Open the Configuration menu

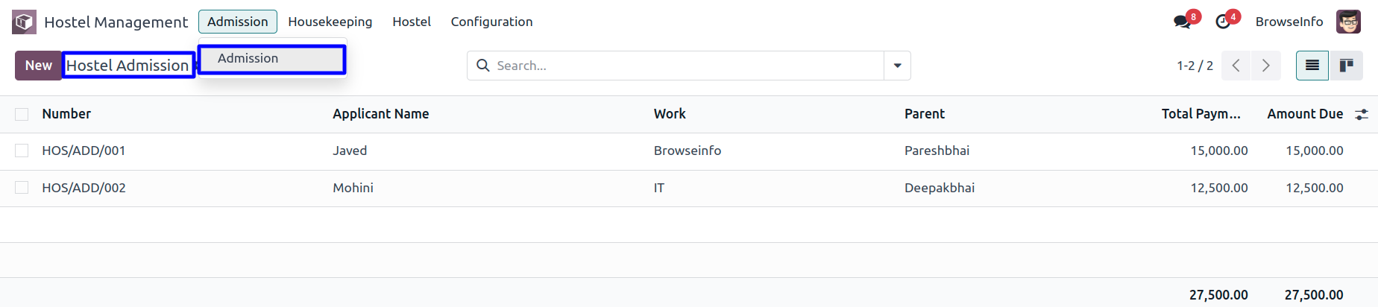coord(491,22)
